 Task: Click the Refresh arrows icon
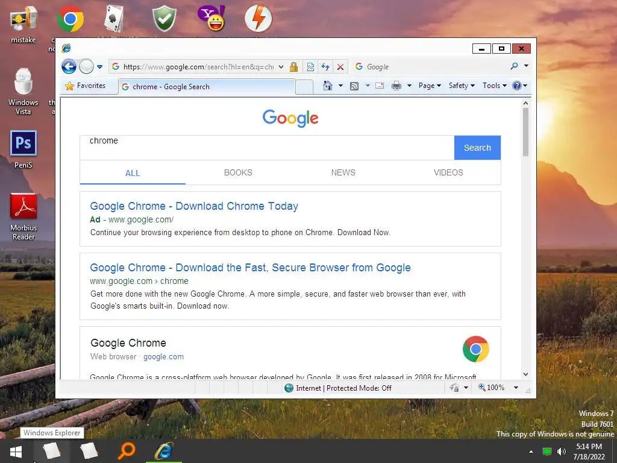325,67
